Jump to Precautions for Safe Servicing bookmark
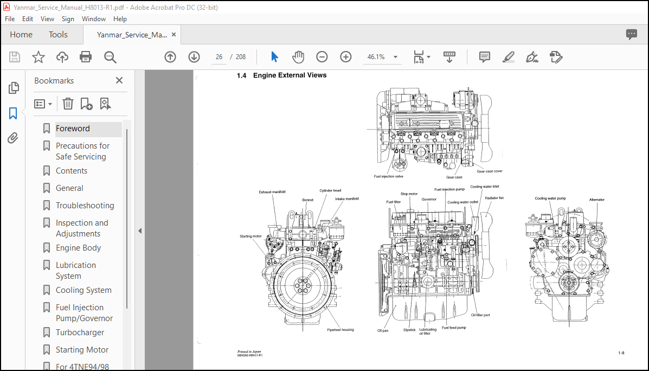This screenshot has height=371, width=649. [83, 151]
